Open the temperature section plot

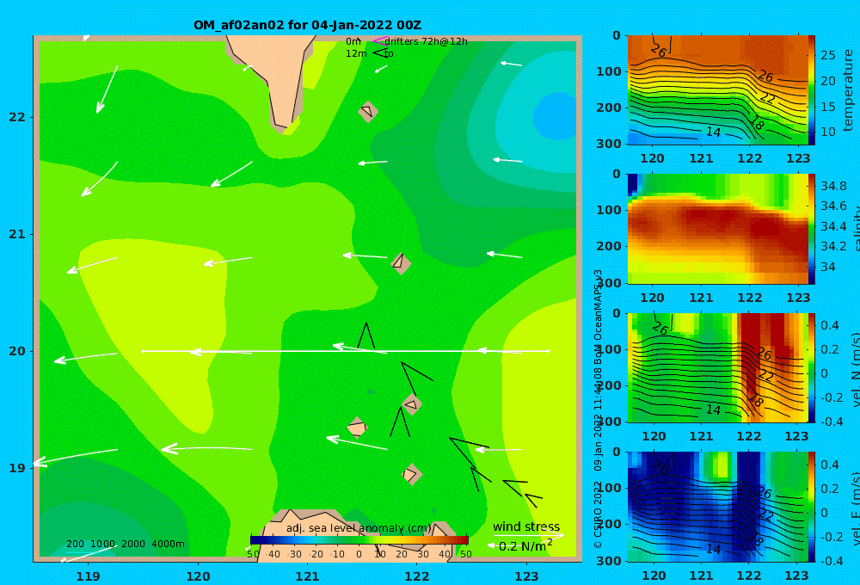(717, 90)
